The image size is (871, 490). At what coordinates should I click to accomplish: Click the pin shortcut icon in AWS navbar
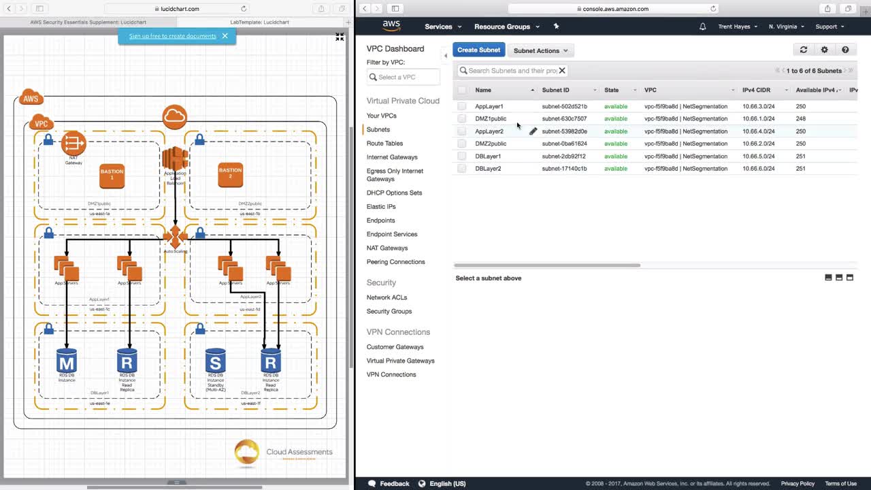click(x=556, y=27)
